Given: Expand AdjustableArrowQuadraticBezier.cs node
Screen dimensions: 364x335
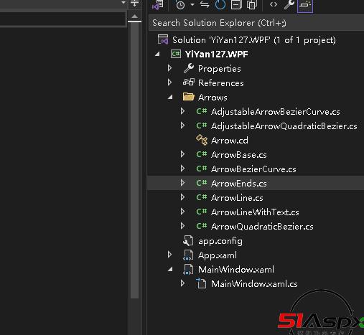Looking at the screenshot, I should coord(182,126).
